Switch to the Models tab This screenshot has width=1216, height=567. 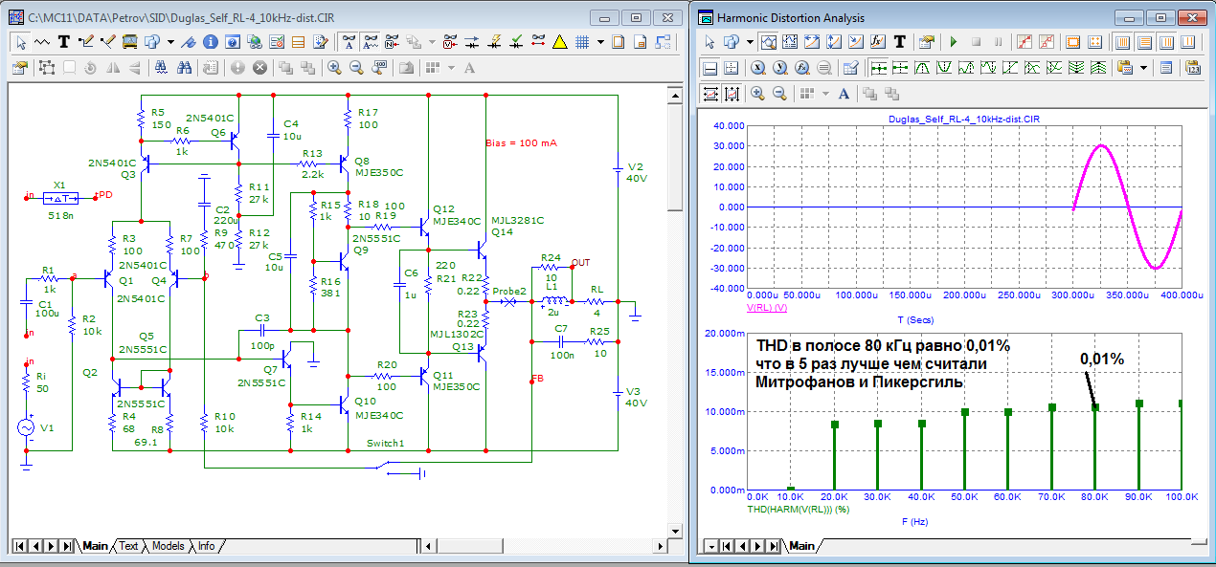tap(169, 546)
